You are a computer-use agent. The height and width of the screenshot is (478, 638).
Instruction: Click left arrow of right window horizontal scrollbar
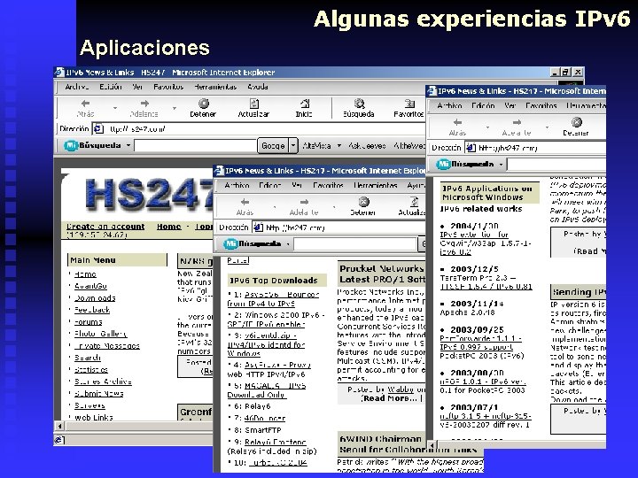coord(432,444)
